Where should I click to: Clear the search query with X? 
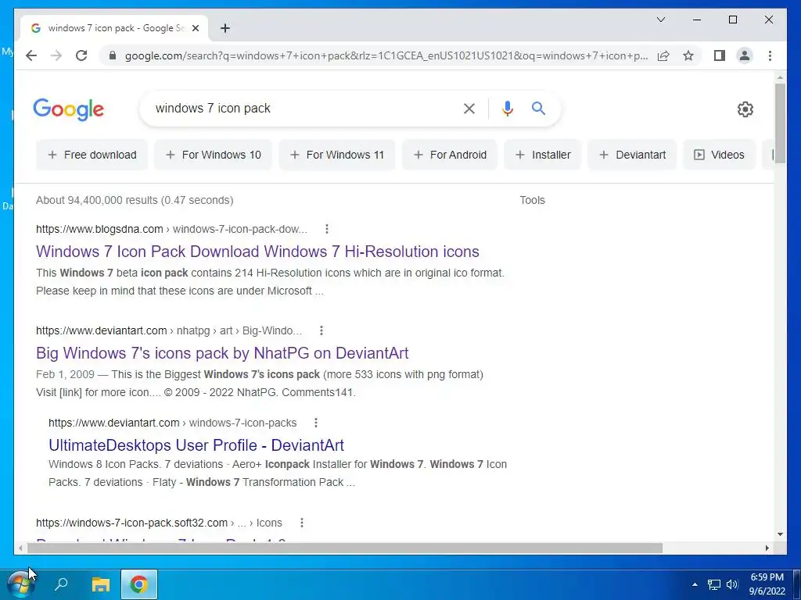[469, 108]
